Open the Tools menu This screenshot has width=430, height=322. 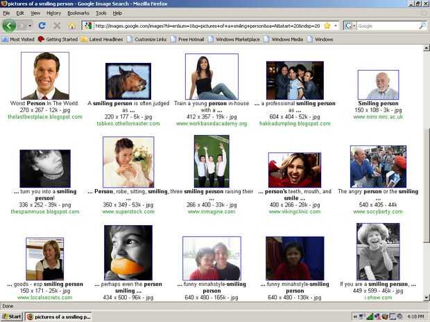point(101,13)
